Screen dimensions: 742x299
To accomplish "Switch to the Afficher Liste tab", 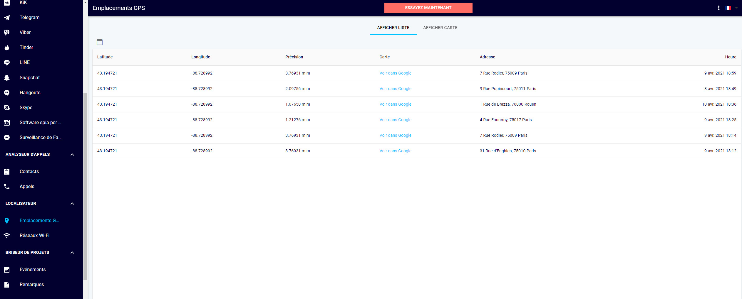I will (x=393, y=28).
